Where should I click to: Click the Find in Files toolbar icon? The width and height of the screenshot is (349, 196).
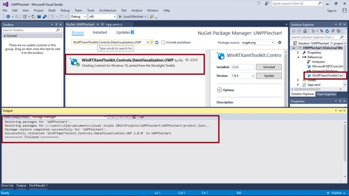coord(152,17)
